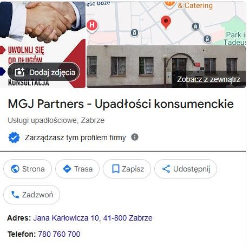The height and width of the screenshot is (247, 249).
Task: Click the orange restaurant marker near Catering
Action: tap(169, 4)
